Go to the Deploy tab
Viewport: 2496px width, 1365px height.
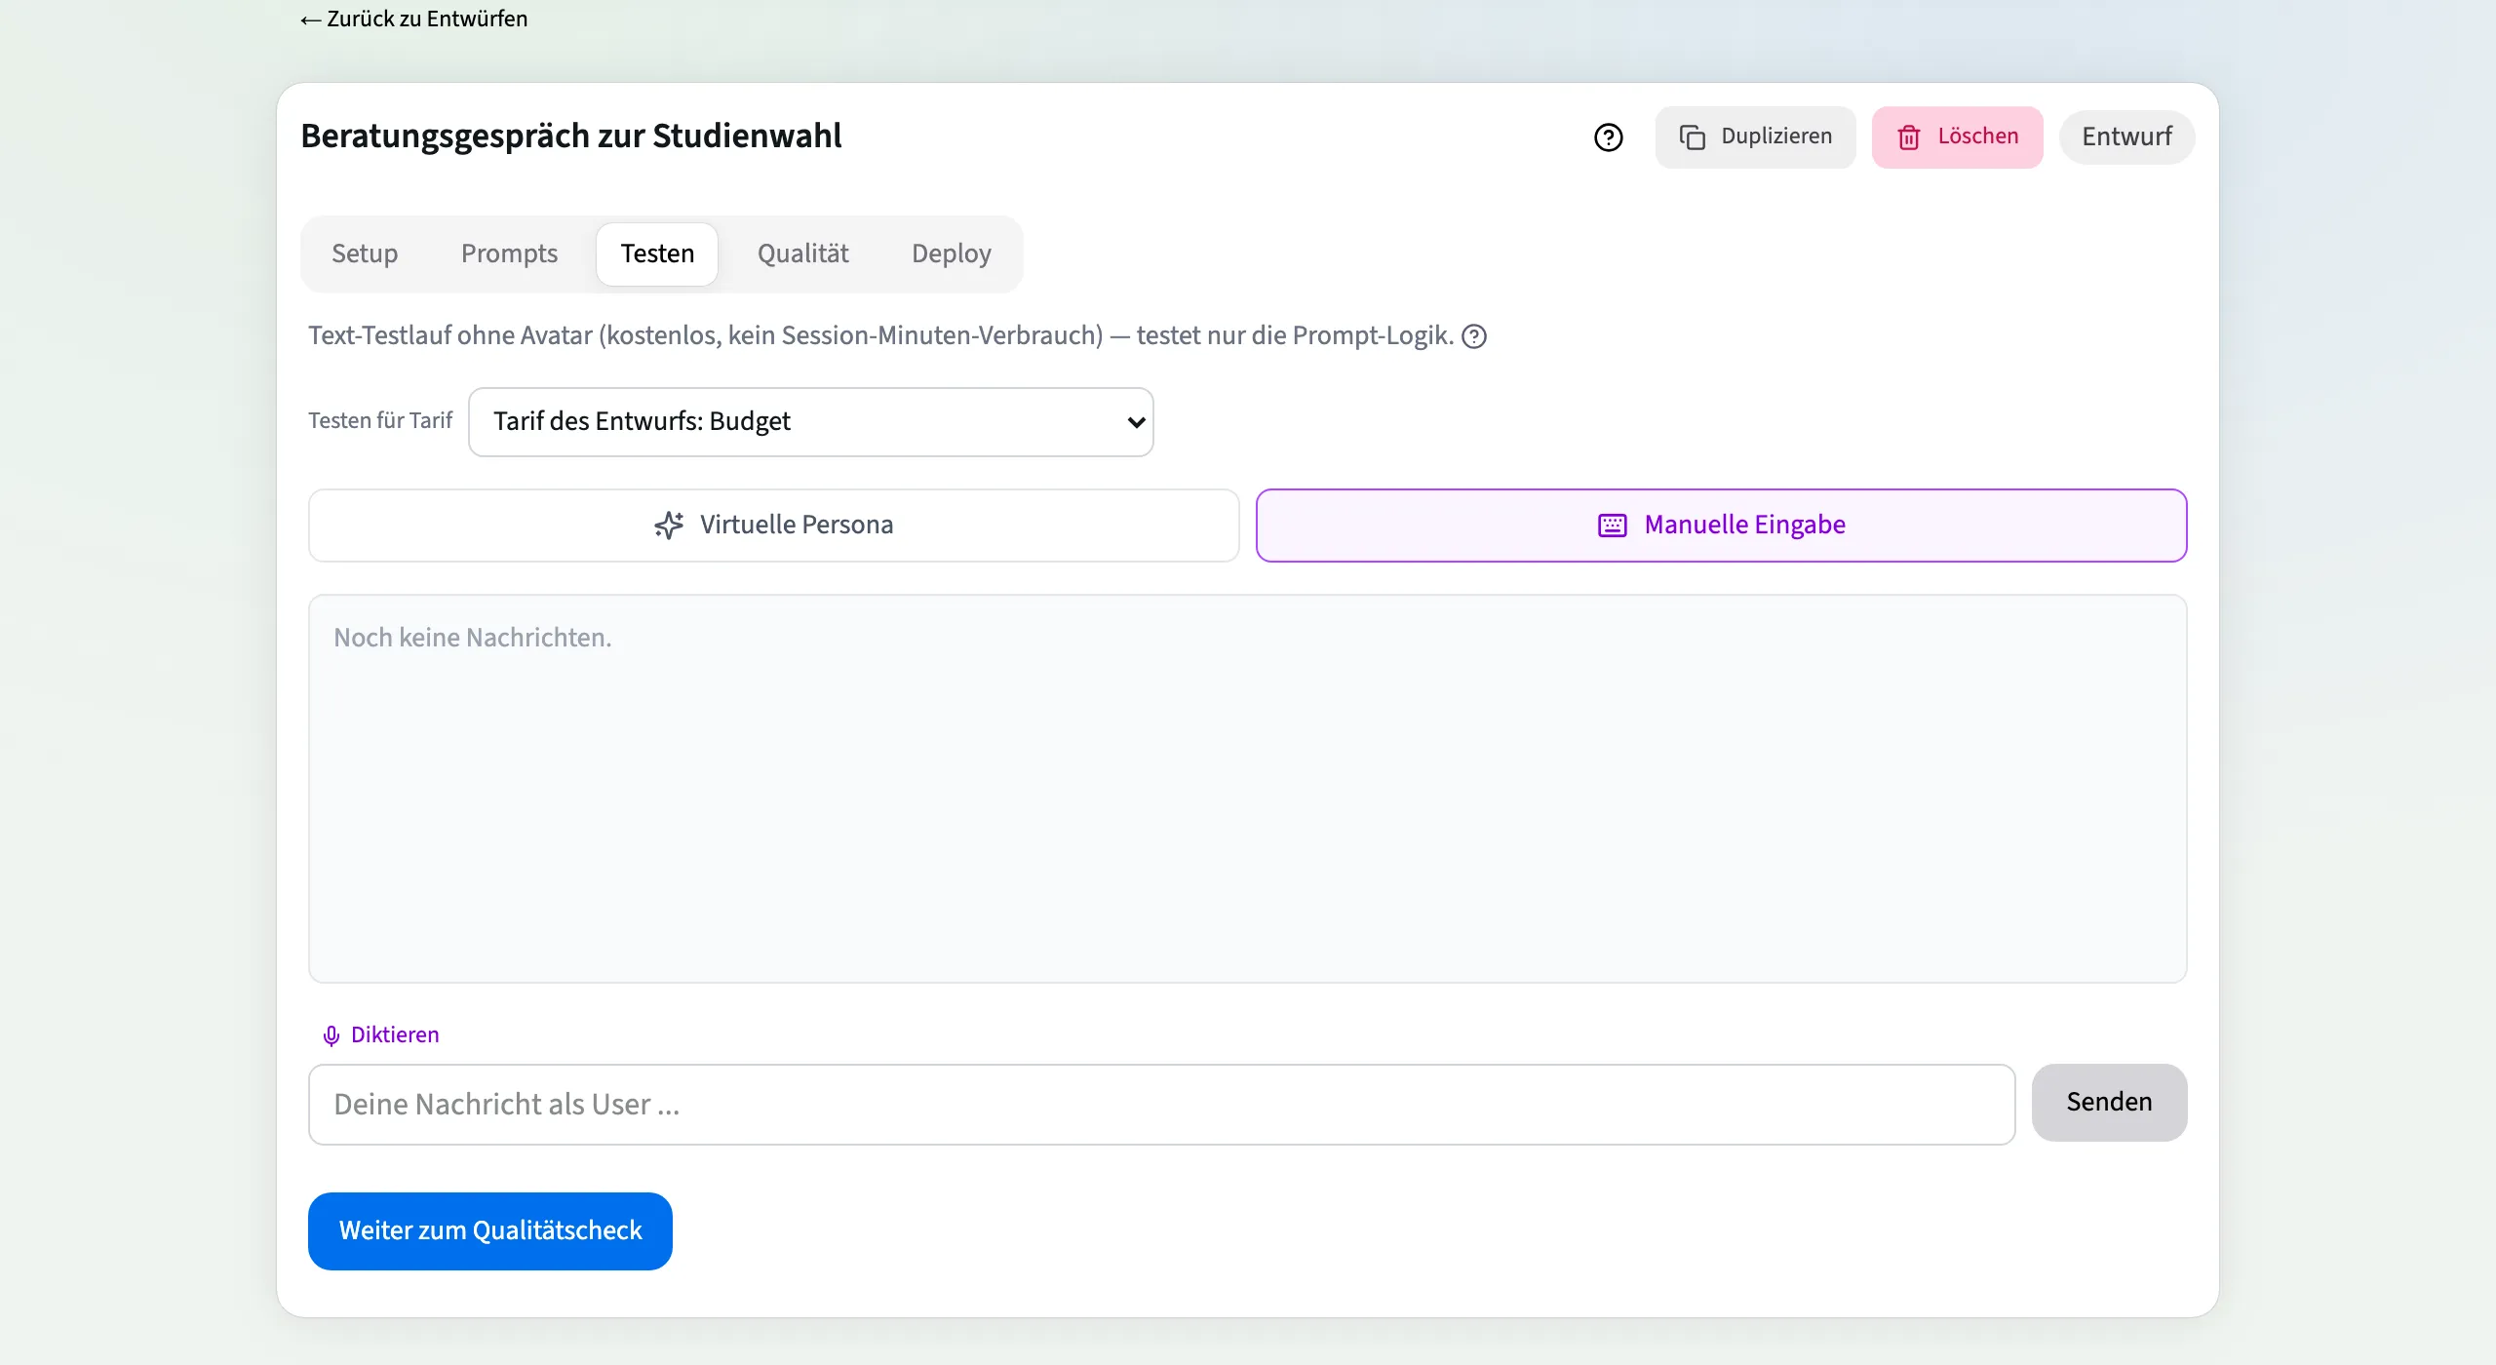click(x=951, y=254)
